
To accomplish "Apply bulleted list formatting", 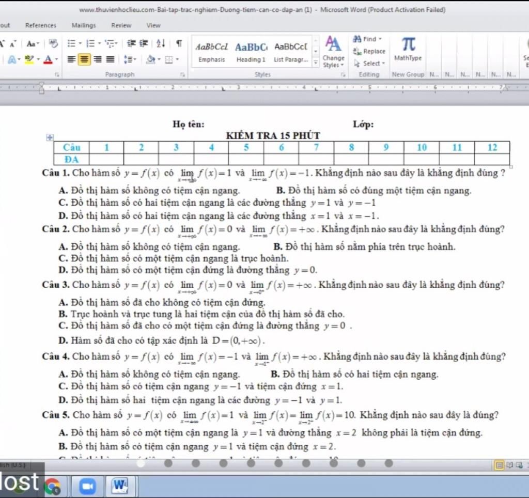I will tap(71, 43).
